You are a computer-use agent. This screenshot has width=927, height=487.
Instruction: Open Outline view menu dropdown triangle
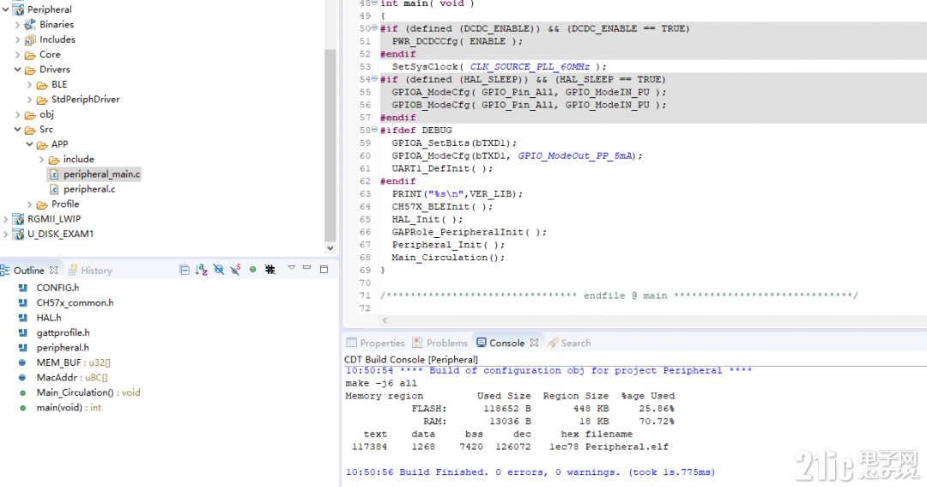click(x=292, y=268)
